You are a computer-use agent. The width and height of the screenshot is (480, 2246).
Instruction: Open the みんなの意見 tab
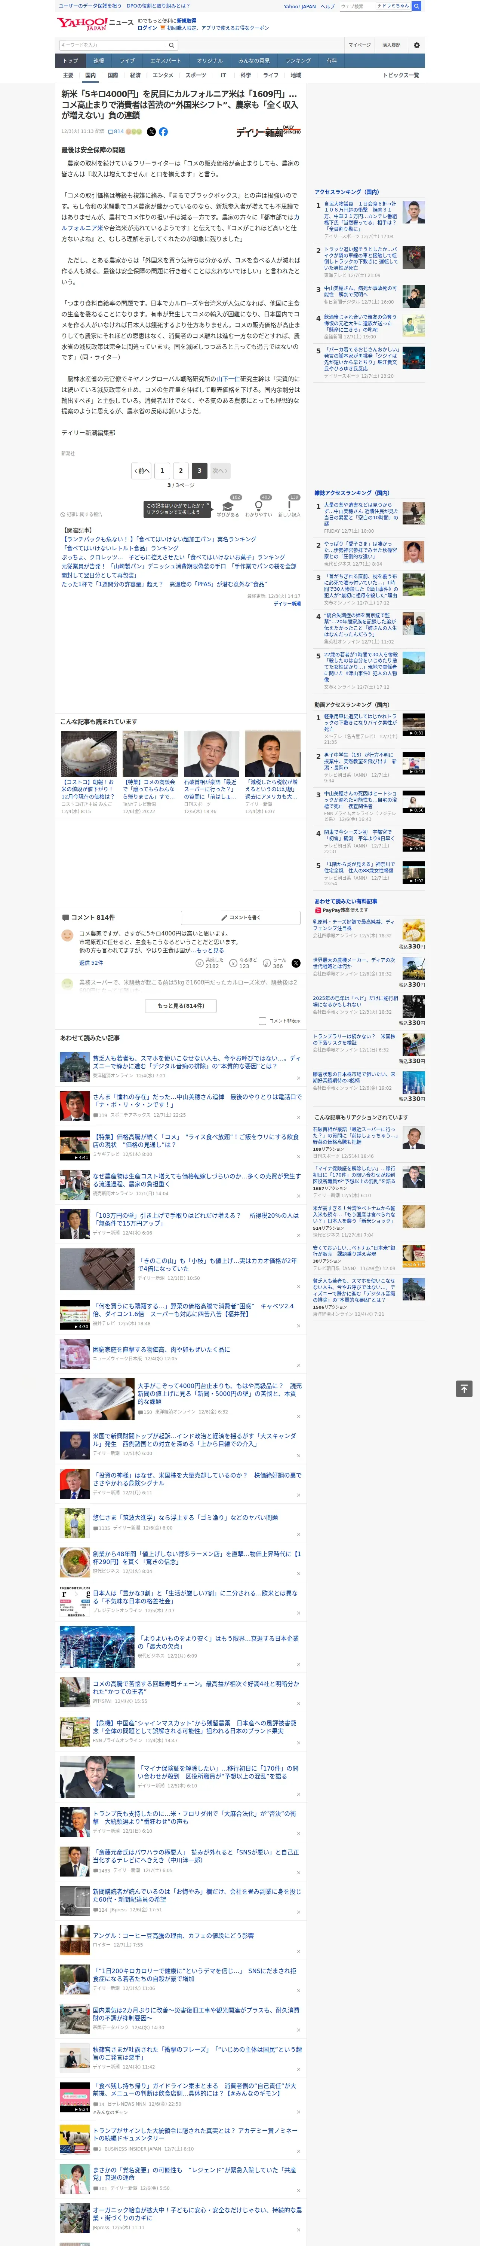[x=254, y=60]
